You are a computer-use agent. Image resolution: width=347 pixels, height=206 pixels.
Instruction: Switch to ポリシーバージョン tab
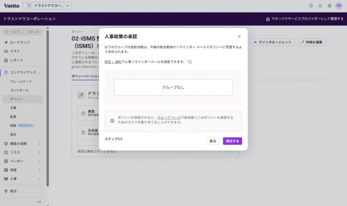(86, 76)
